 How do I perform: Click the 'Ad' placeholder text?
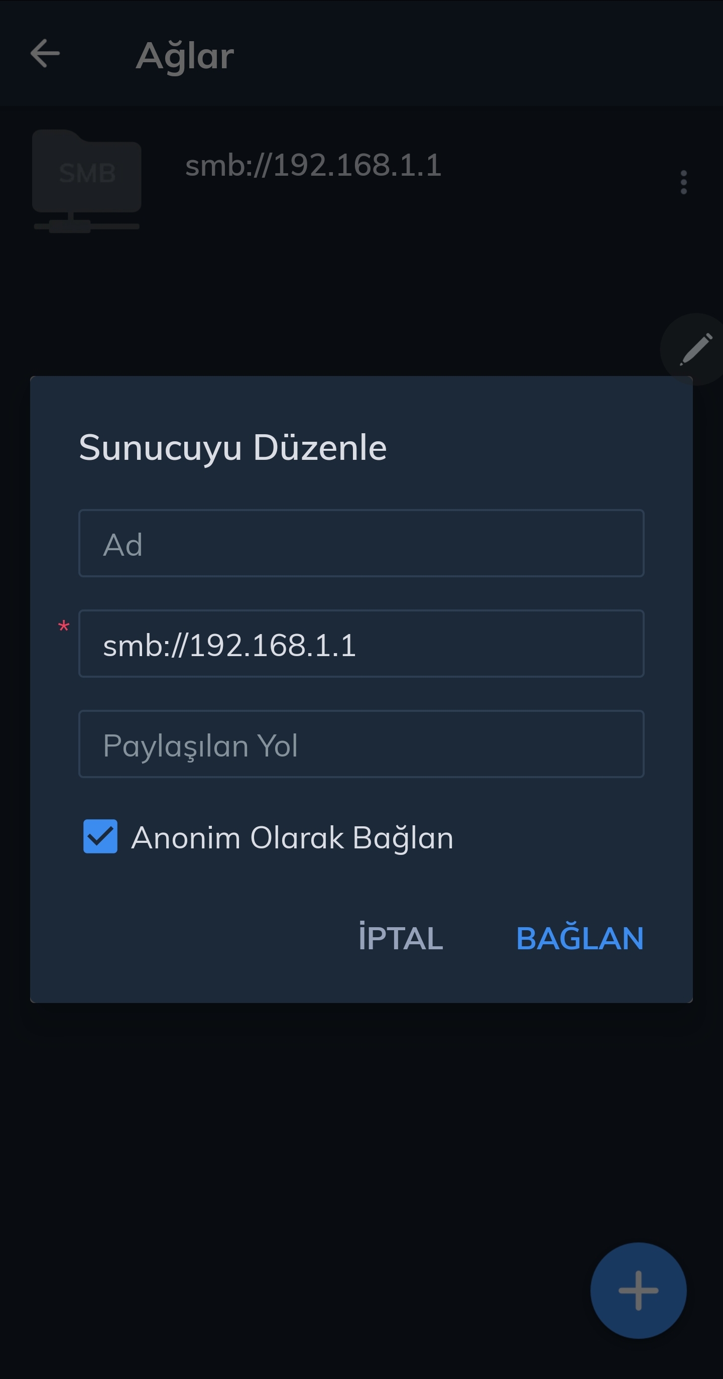(123, 545)
